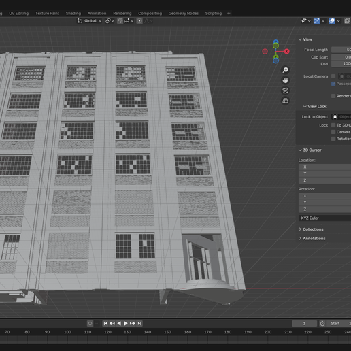Check the Lock Rotation checkbox
Viewport: 351px width, 351px height.
333,139
